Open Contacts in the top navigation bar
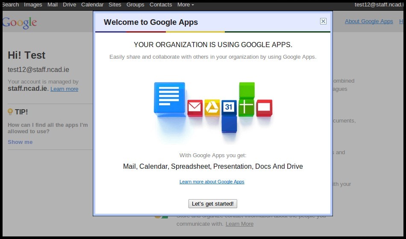 161,5
